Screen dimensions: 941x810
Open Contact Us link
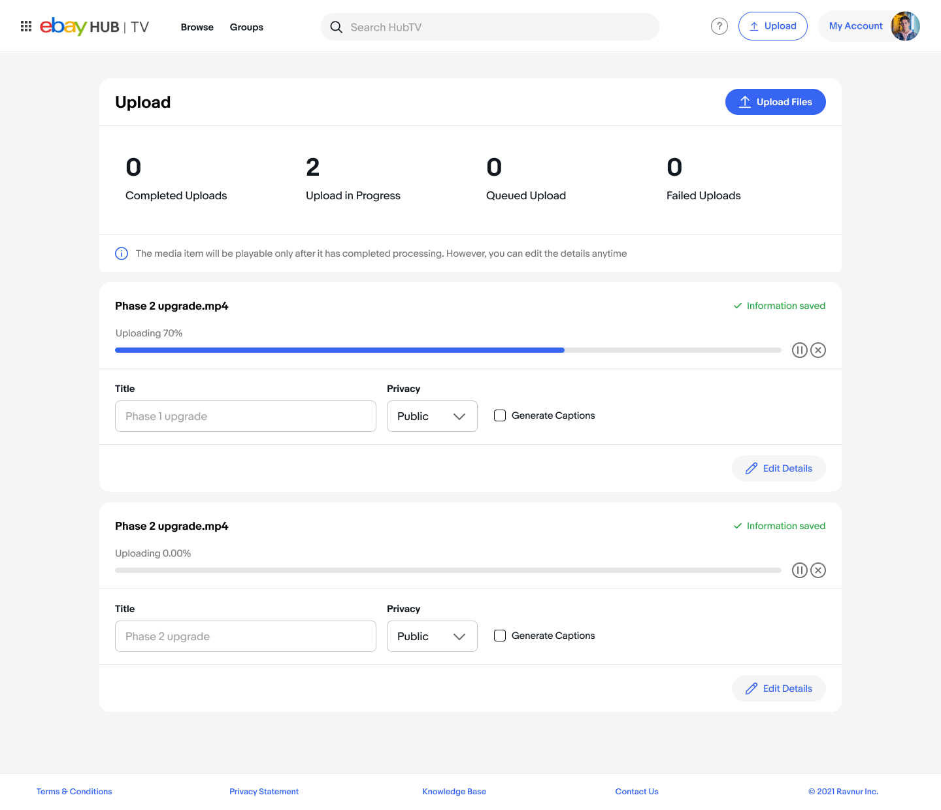(637, 792)
